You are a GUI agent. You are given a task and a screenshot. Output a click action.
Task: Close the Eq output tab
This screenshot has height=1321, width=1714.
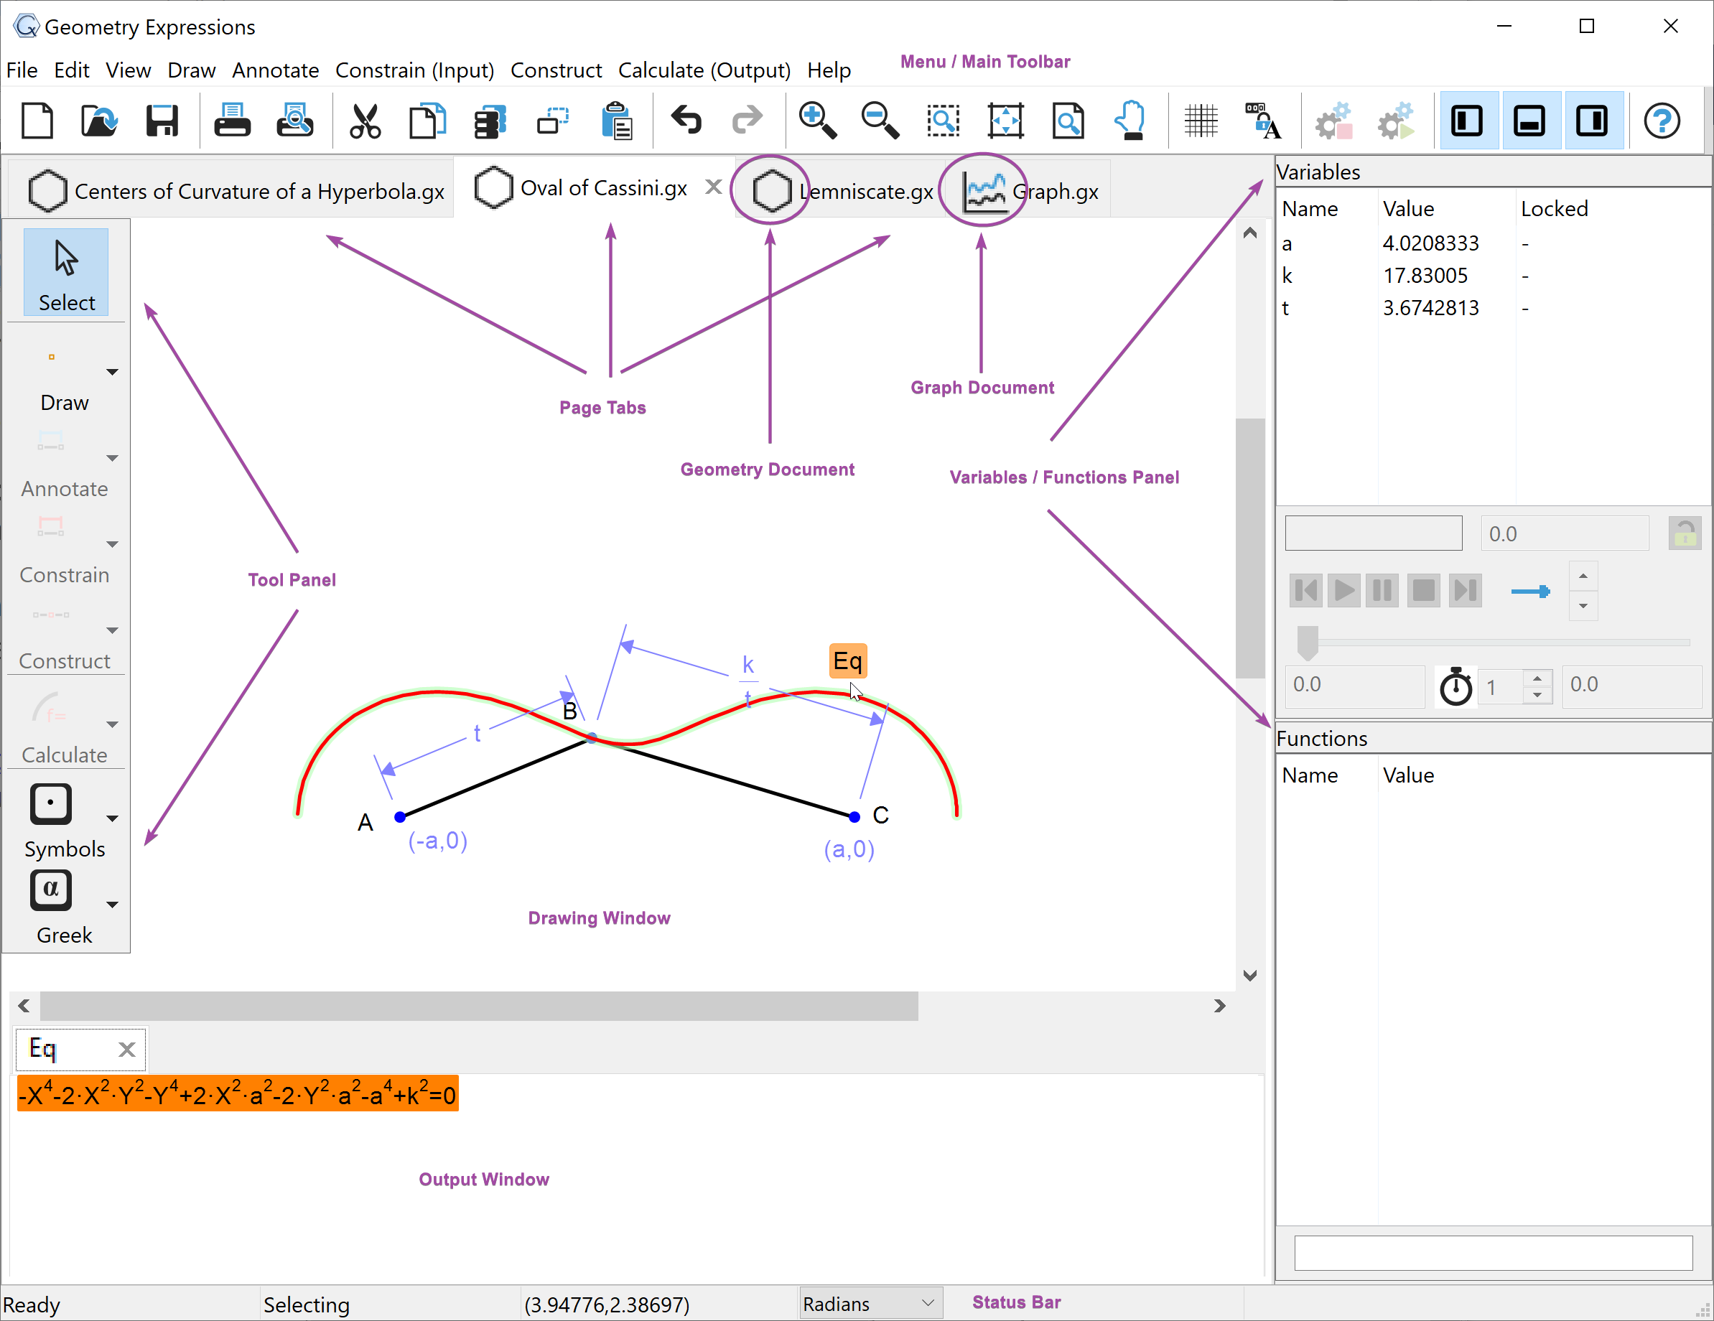(127, 1050)
